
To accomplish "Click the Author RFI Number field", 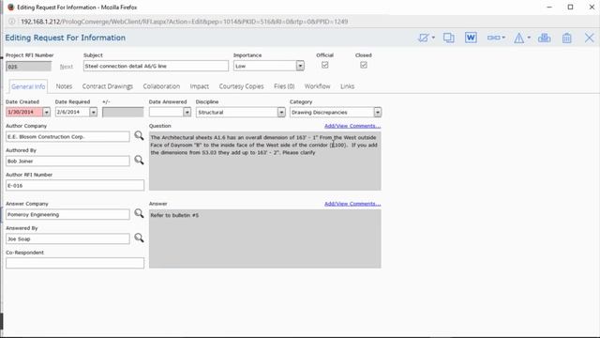I will pos(75,186).
